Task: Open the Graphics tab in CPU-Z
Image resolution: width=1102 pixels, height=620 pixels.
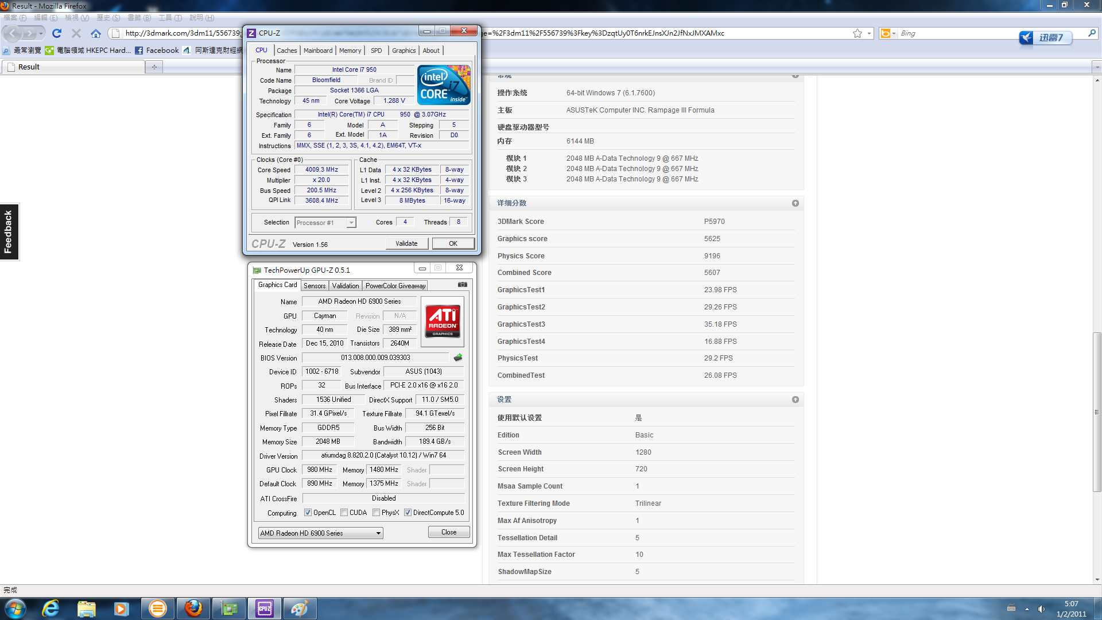Action: 404,51
